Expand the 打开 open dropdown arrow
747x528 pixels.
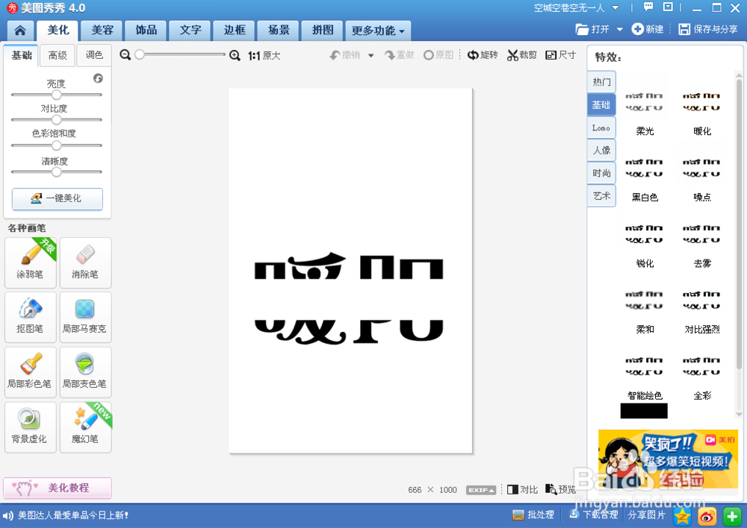click(620, 30)
